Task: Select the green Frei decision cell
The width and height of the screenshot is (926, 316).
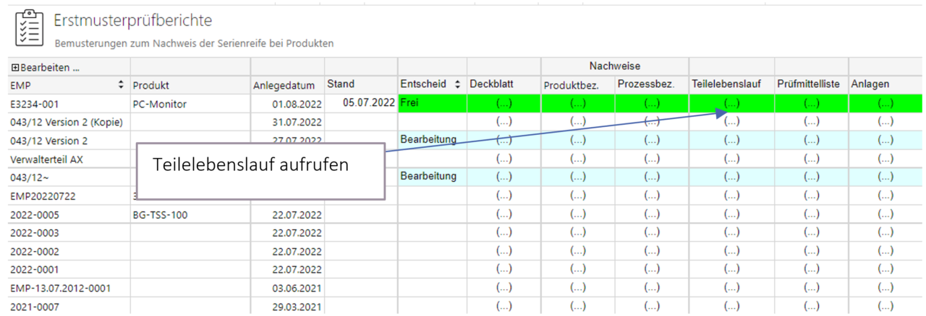Action: tap(432, 103)
